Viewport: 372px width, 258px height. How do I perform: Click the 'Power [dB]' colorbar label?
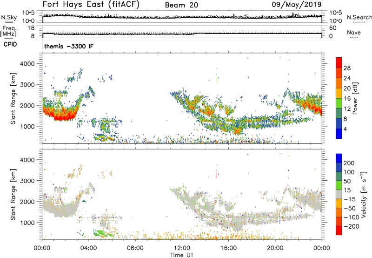[x=355, y=98]
